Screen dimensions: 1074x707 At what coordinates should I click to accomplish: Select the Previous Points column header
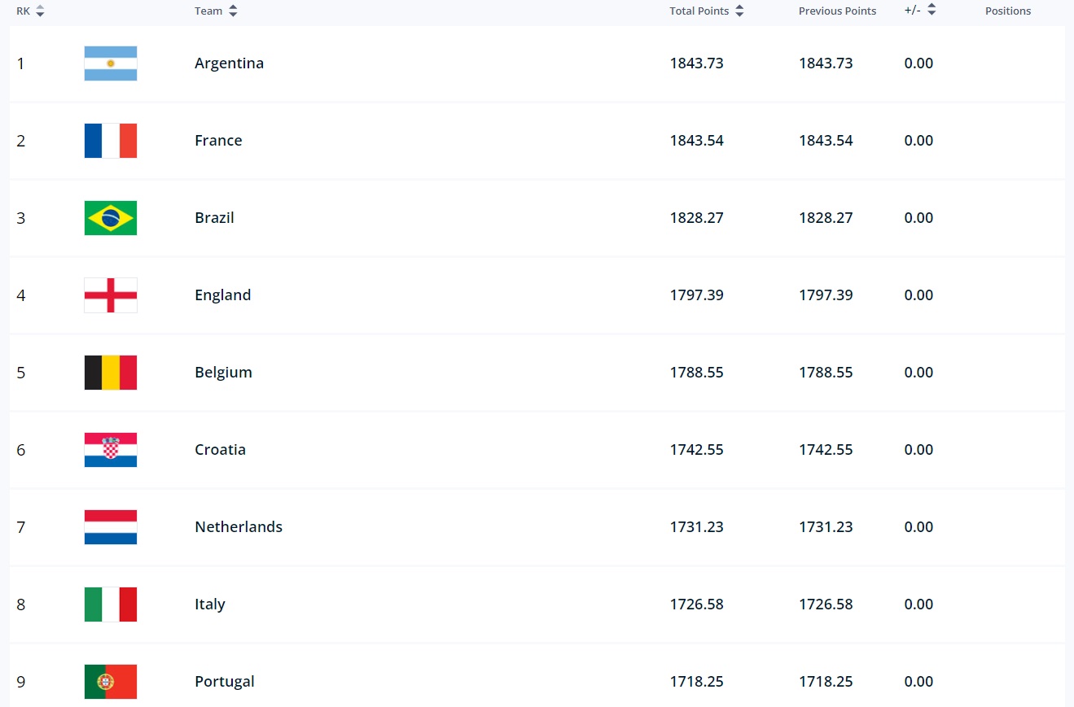tap(837, 11)
